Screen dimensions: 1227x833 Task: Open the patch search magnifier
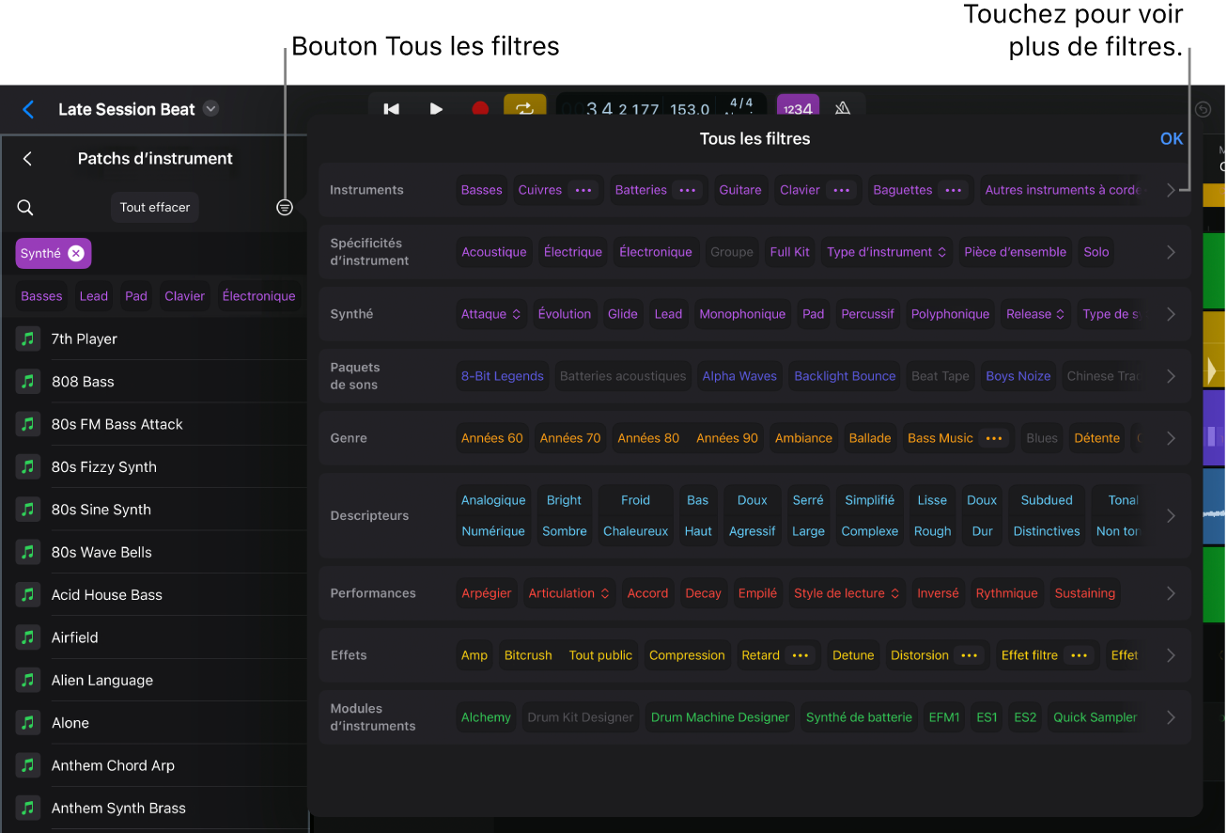pos(25,208)
